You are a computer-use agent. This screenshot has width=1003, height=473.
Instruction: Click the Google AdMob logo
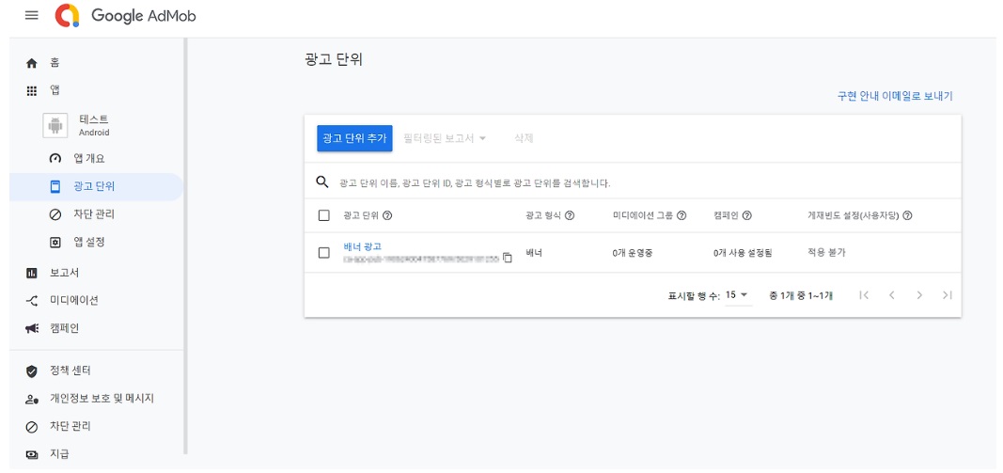pos(125,15)
